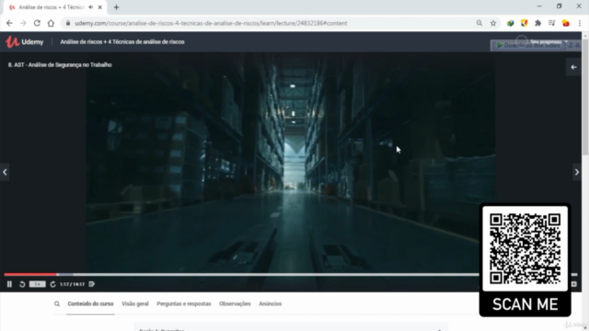Add a note with the notes icon
589x331 pixels.
[92, 284]
